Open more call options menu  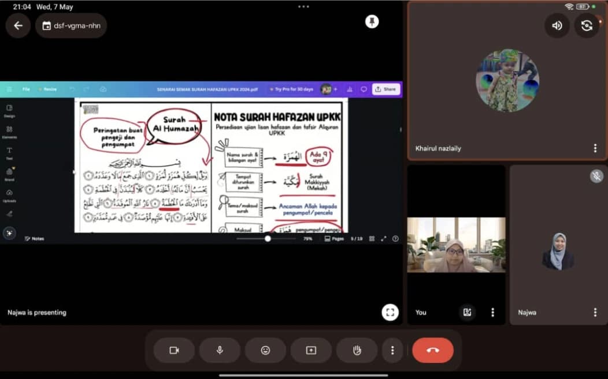(x=392, y=350)
